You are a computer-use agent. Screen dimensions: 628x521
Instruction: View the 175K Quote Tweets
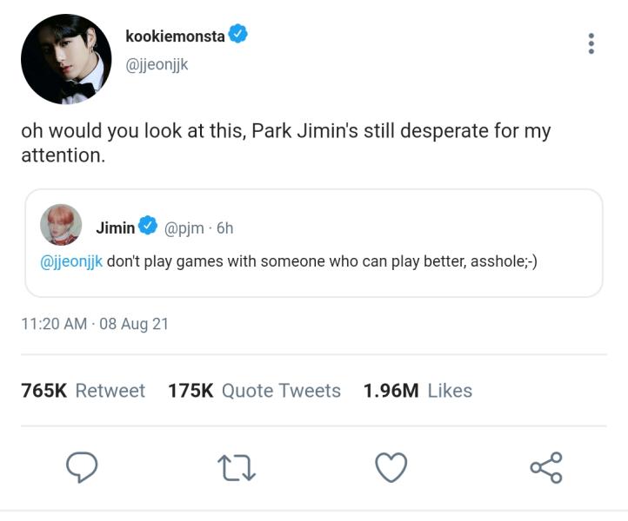[x=254, y=391]
